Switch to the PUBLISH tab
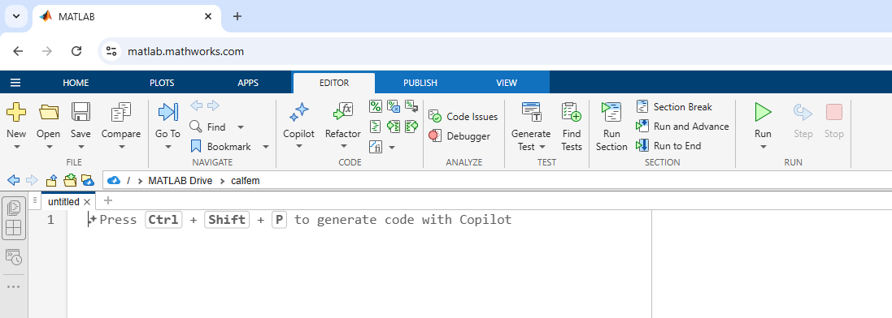The height and width of the screenshot is (318, 892). coord(420,83)
